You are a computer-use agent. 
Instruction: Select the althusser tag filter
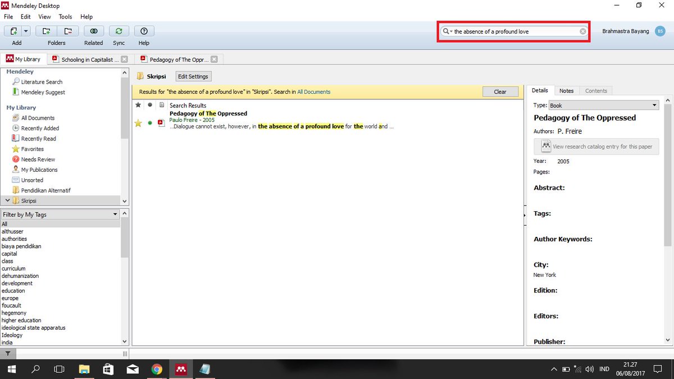point(12,231)
